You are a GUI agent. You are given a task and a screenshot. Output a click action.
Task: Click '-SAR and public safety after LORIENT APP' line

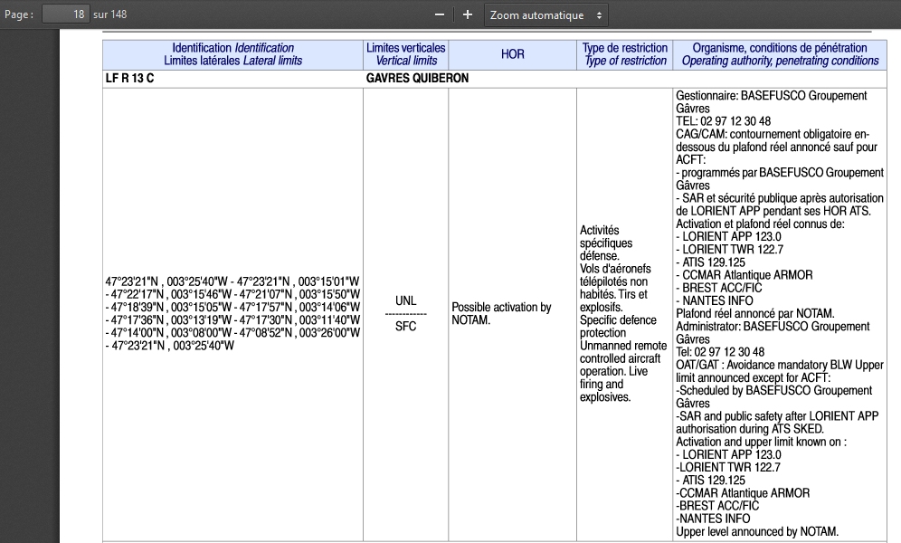click(x=777, y=416)
